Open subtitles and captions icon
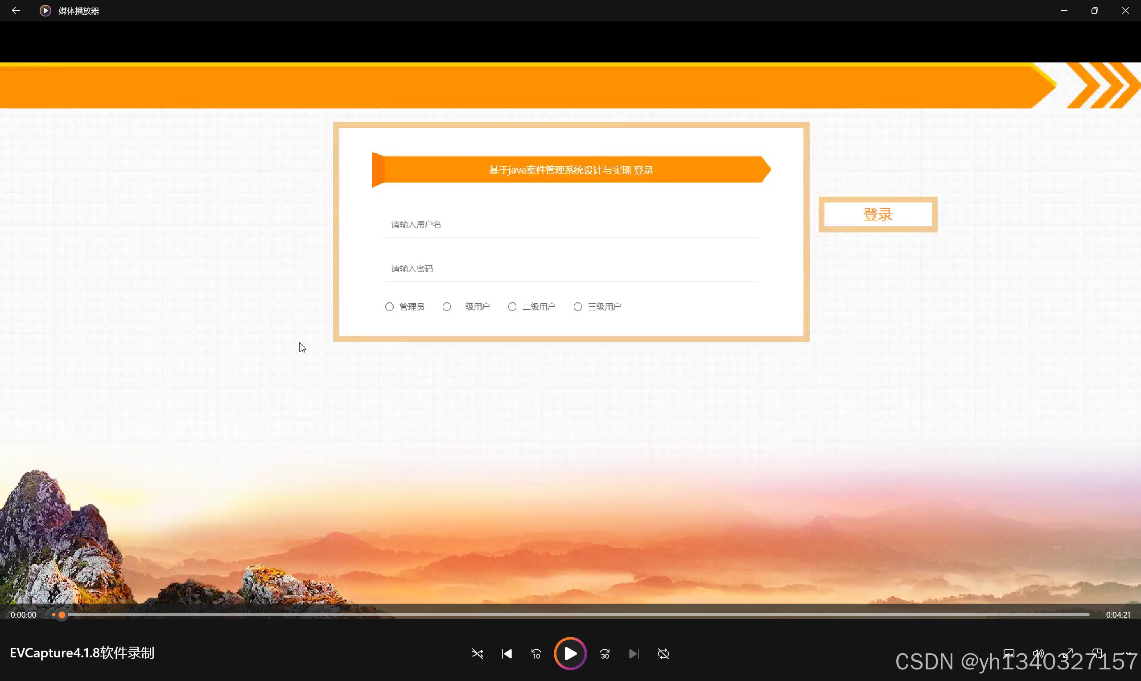1141x681 pixels. [x=1009, y=653]
